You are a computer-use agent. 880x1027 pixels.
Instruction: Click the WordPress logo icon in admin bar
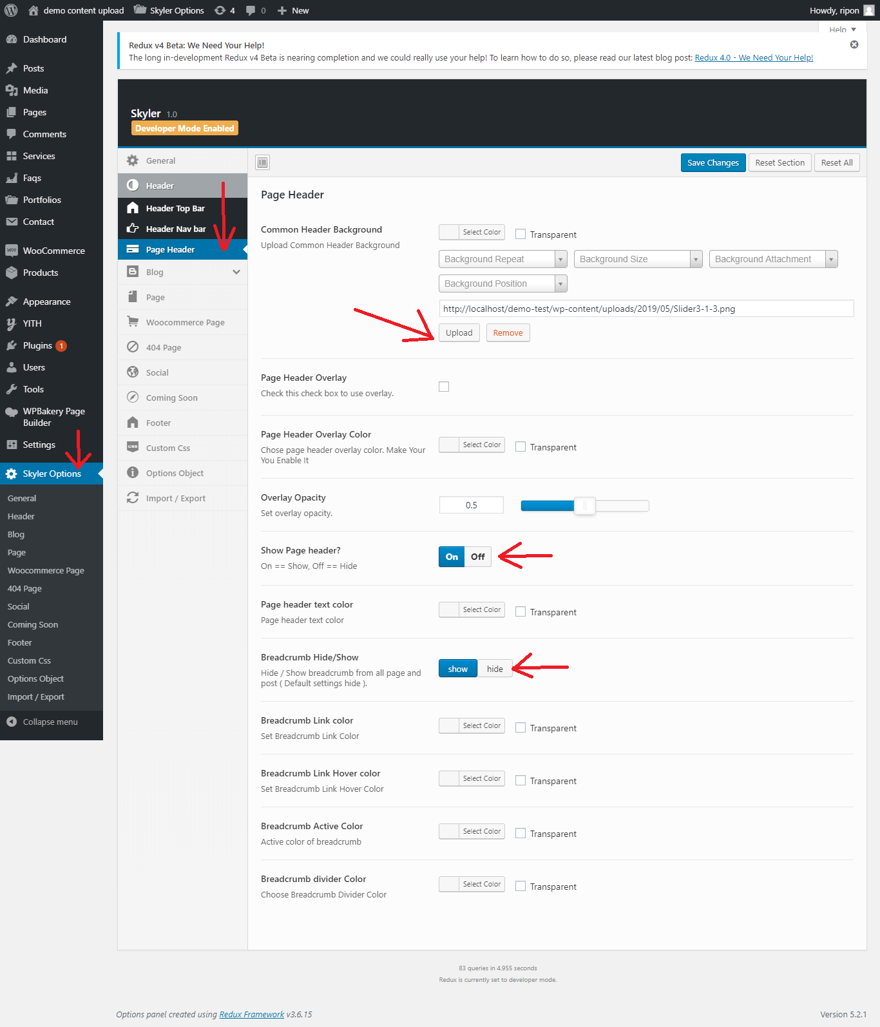11,10
